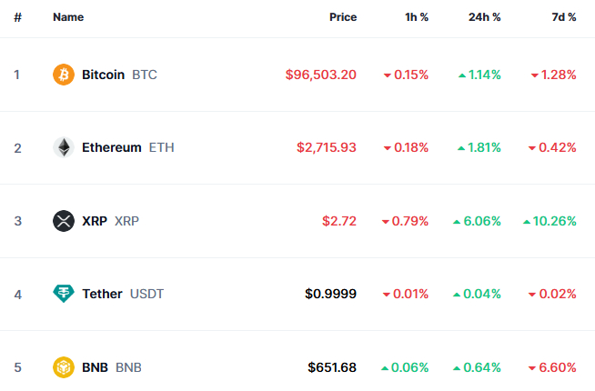The image size is (595, 391).
Task: Sort by the 1h % column header
Action: 417,17
